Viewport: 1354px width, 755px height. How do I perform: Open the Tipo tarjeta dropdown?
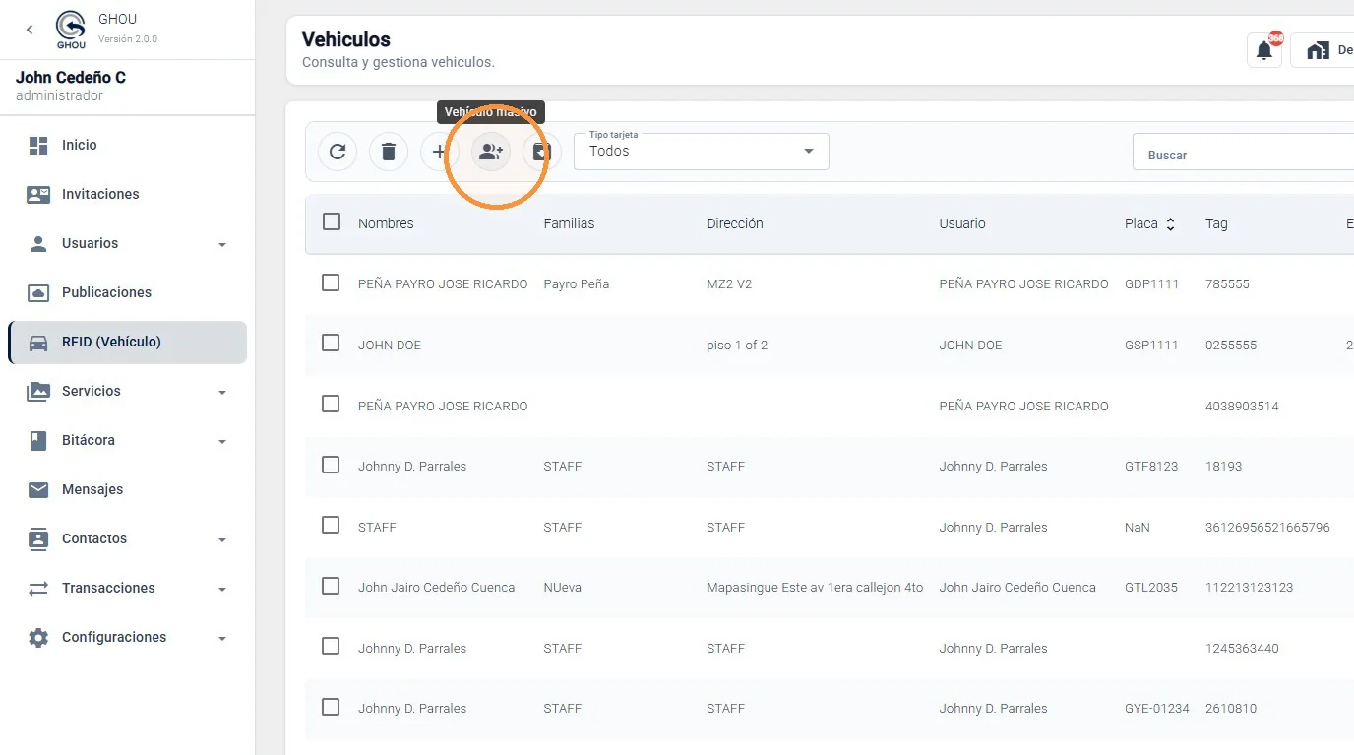702,152
